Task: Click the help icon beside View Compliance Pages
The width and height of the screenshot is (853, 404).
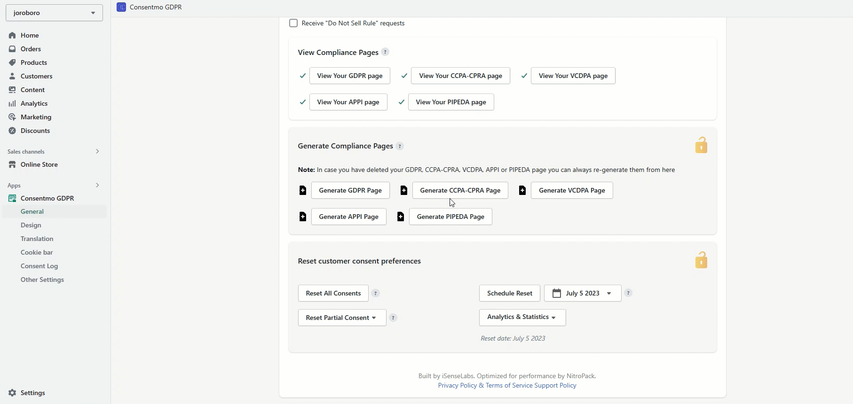Action: pyautogui.click(x=385, y=52)
